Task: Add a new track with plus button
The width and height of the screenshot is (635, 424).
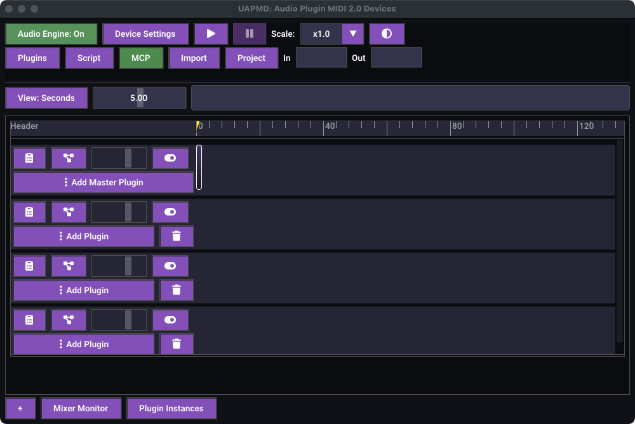Action: coord(20,408)
